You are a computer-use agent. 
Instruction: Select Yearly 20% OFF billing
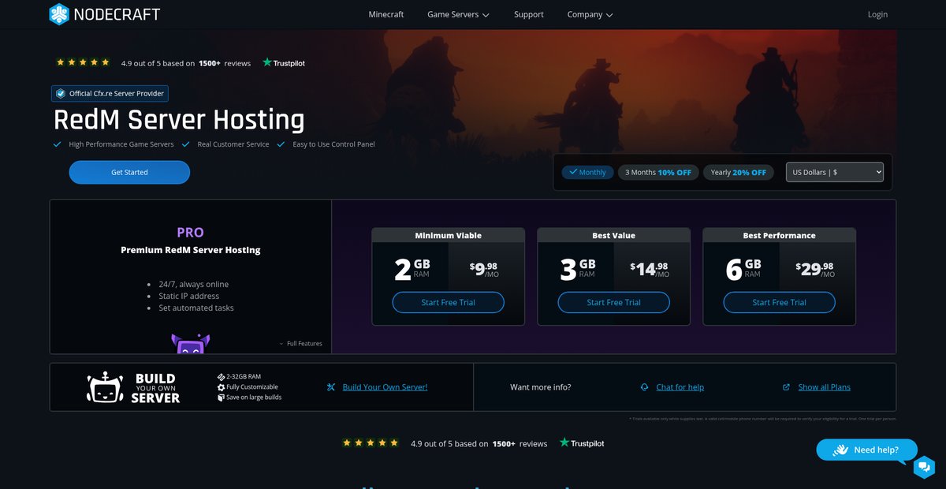coord(738,172)
